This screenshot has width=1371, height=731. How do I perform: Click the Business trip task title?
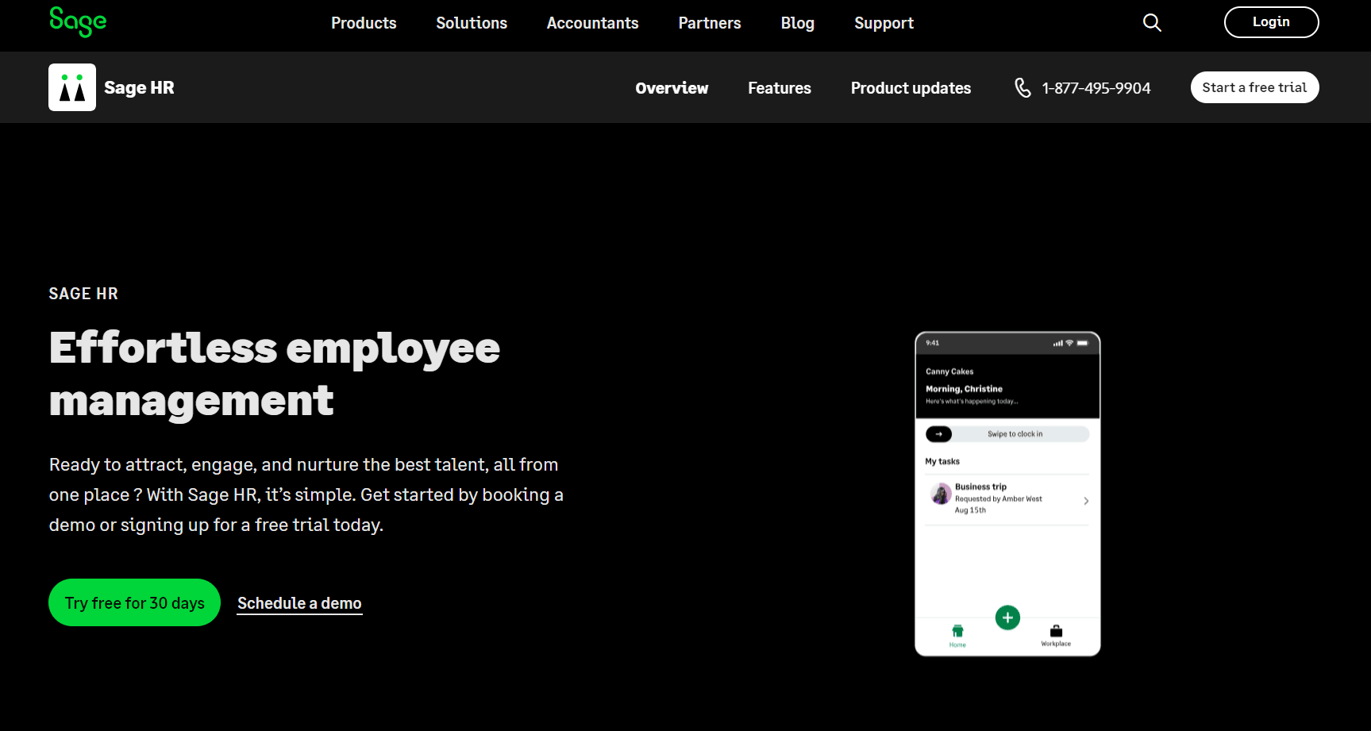[x=980, y=487]
